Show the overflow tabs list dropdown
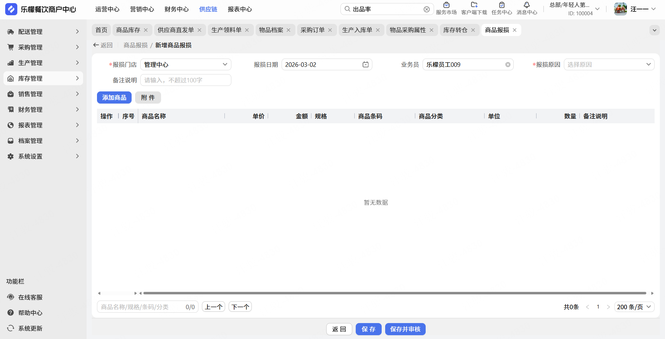Image resolution: width=665 pixels, height=339 pixels. coord(654,30)
